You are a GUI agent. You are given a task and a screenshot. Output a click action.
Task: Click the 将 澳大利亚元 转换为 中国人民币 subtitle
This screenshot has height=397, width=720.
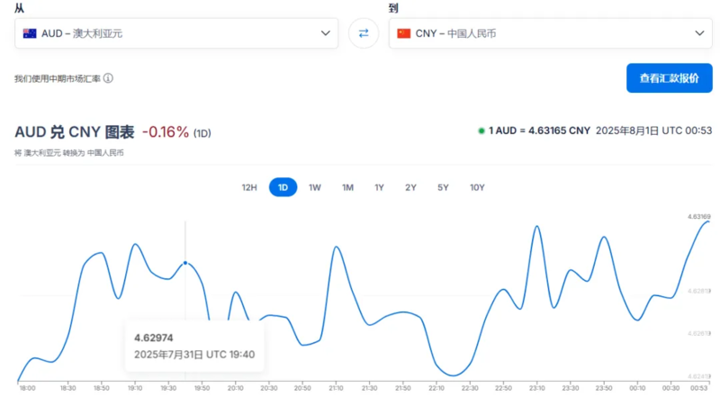point(69,153)
